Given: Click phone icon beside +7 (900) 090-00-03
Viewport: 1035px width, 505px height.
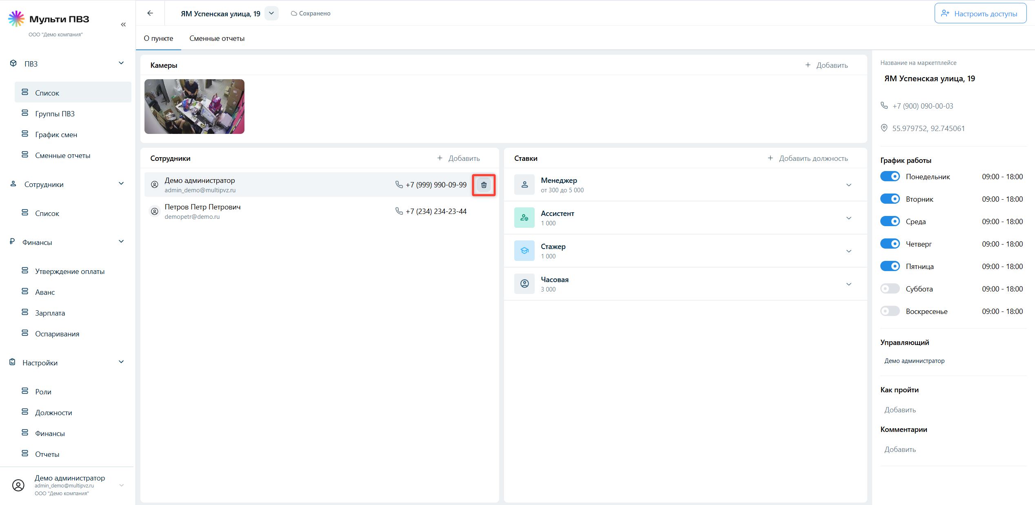Looking at the screenshot, I should tap(884, 105).
